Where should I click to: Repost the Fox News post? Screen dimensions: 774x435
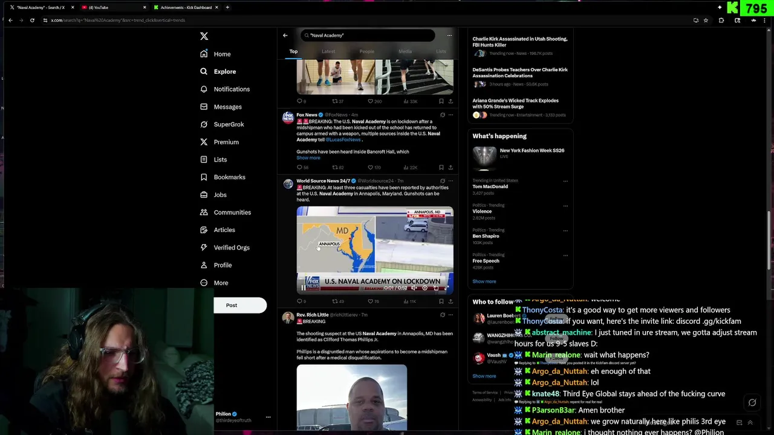pos(335,167)
